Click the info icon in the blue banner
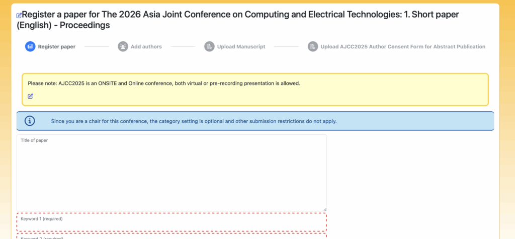The image size is (515, 239). [x=30, y=121]
